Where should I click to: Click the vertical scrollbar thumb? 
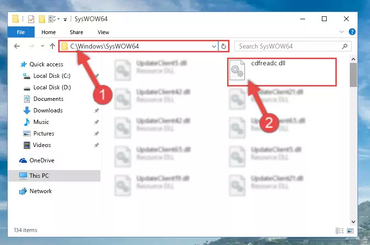(353, 75)
